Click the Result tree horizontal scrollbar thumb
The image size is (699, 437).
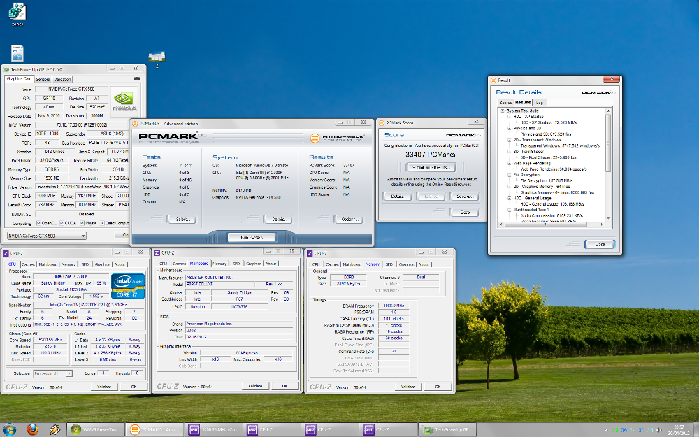click(x=546, y=224)
